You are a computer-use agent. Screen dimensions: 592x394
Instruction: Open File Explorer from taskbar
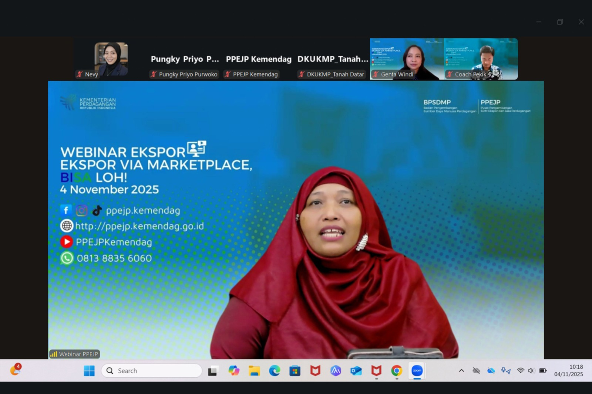[254, 371]
